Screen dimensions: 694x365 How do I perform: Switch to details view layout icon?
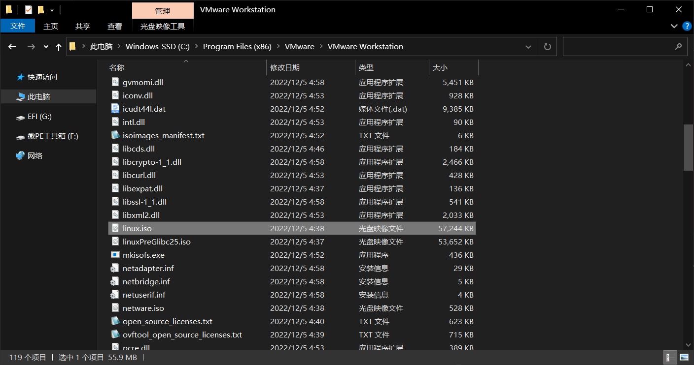670,358
